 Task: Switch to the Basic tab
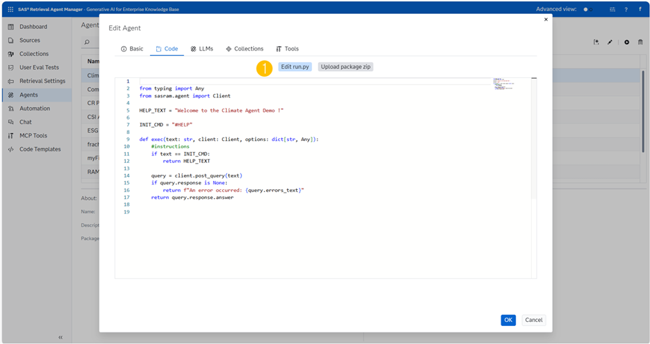tap(132, 49)
